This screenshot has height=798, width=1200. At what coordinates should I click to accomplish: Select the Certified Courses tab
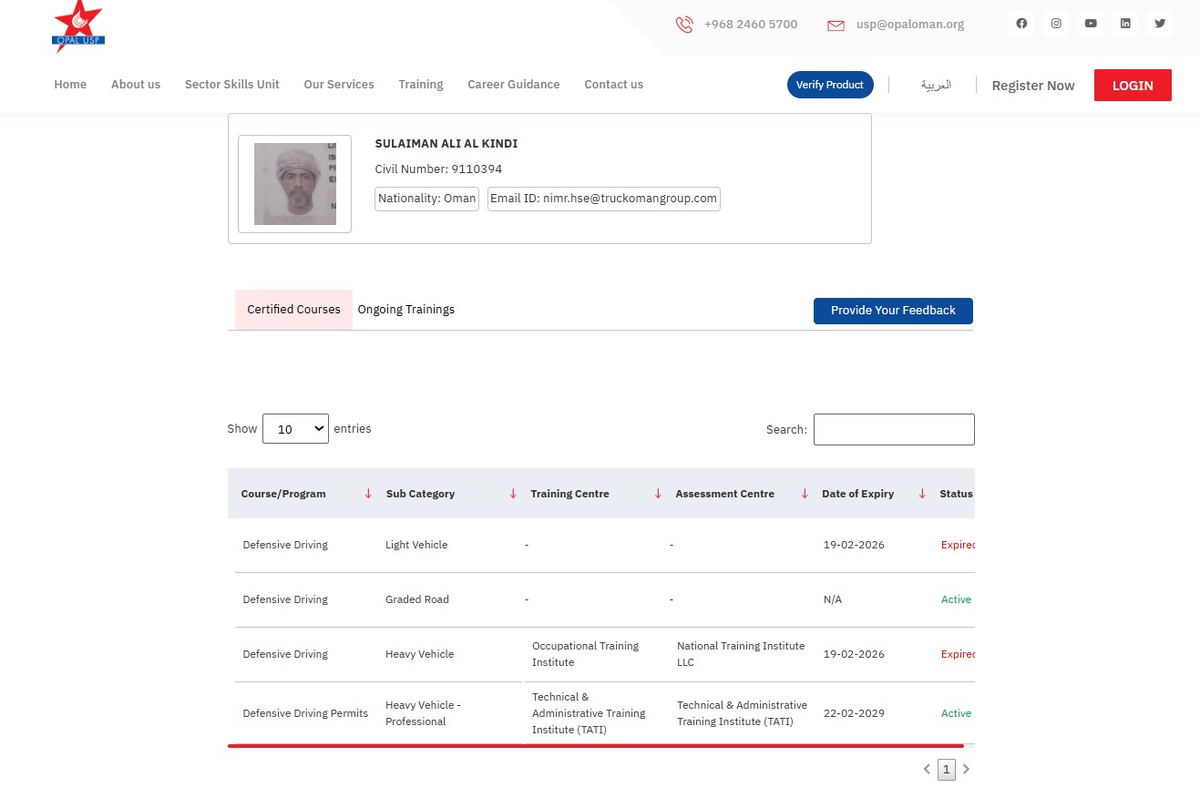click(293, 310)
